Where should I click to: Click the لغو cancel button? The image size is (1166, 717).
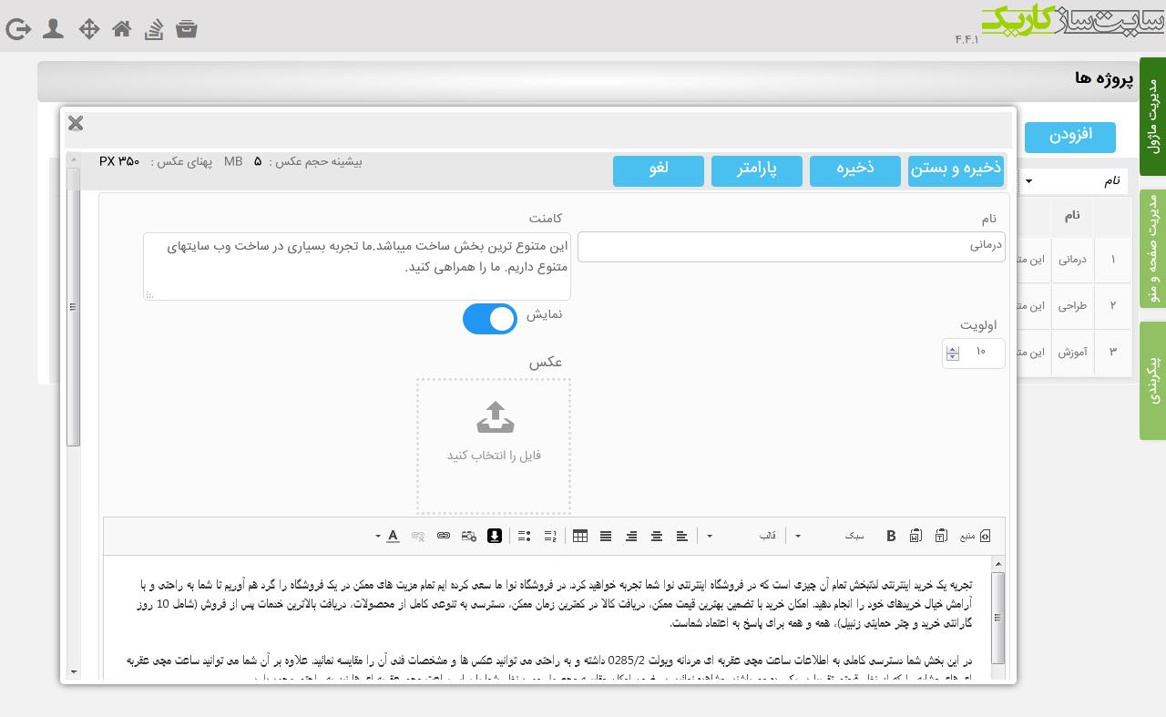659,170
